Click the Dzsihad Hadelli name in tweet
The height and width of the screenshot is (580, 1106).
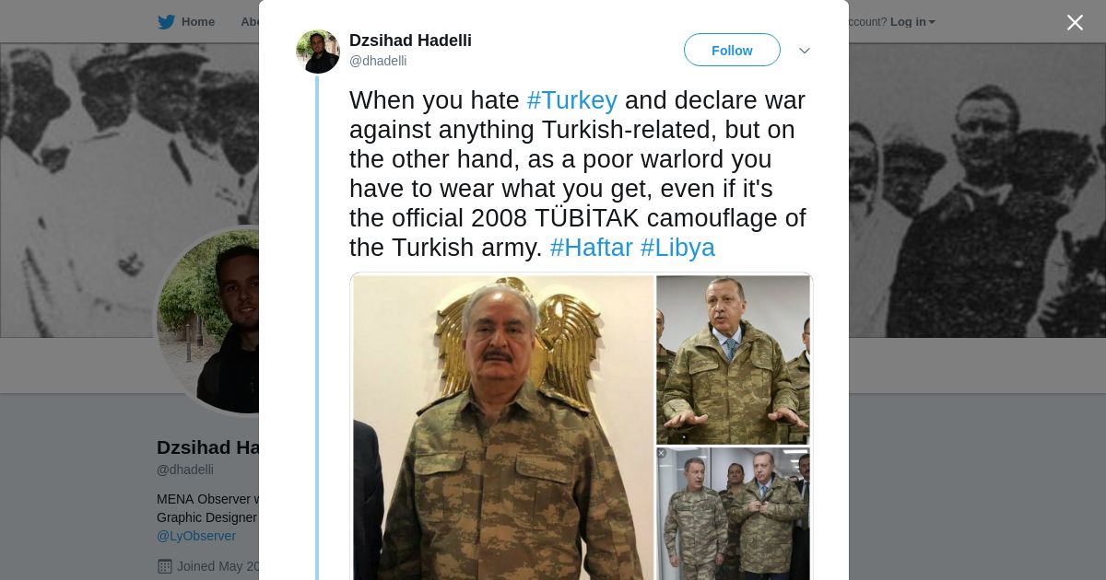point(410,41)
